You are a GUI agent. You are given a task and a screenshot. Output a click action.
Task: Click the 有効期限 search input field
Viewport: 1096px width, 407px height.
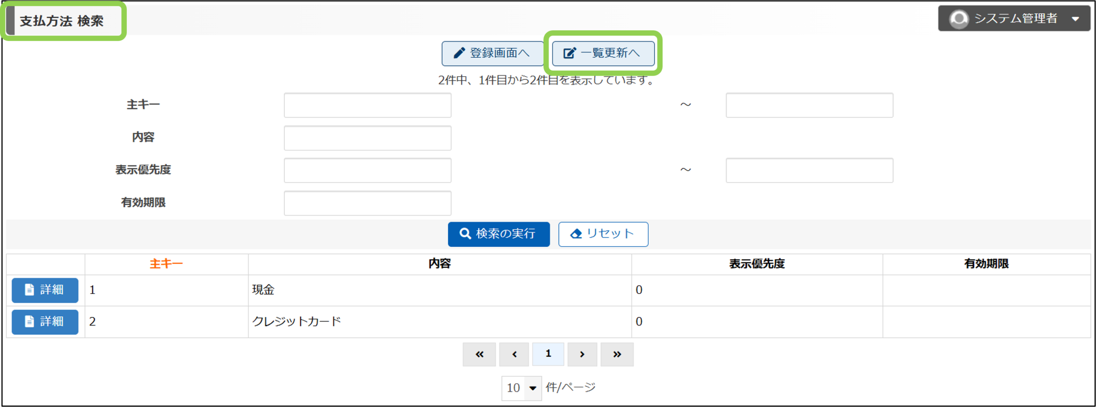[367, 203]
